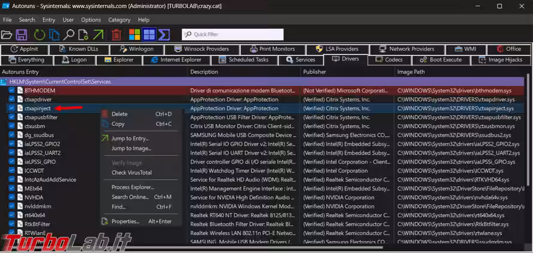The image size is (533, 253).
Task: Uncheck the BTHMODEM entry checkbox
Action: pyautogui.click(x=12, y=90)
